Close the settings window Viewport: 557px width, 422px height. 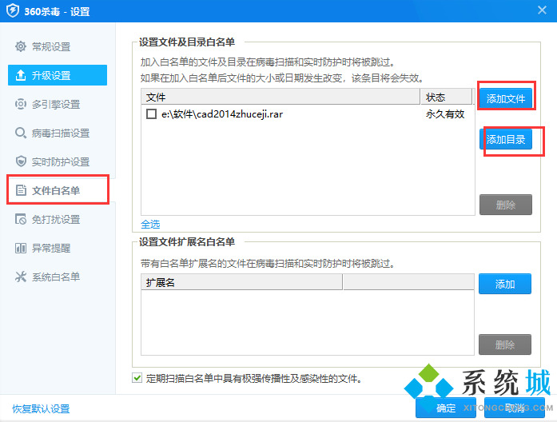click(x=542, y=10)
